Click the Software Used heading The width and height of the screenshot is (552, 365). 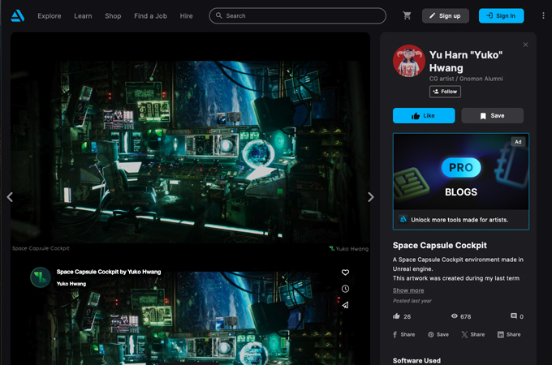(416, 360)
